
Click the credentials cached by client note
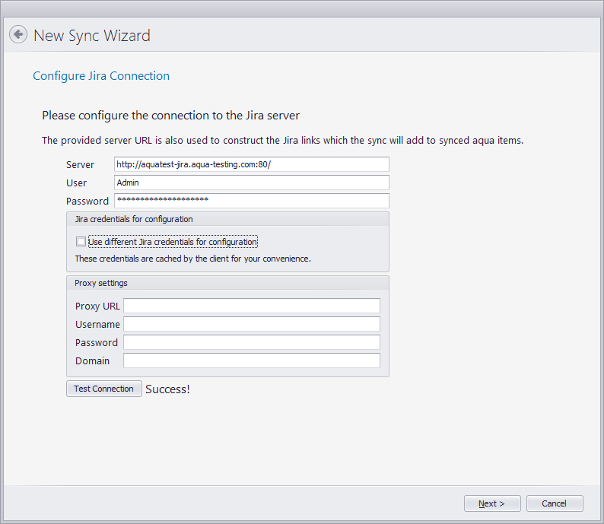coord(192,259)
